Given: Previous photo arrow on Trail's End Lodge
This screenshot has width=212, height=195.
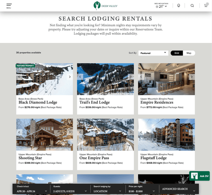Looking at the screenshot, I should 80,77.
